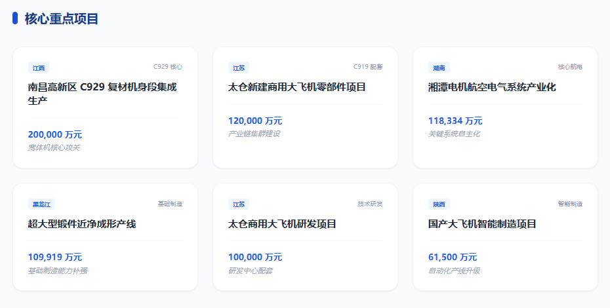Image resolution: width=610 pixels, height=308 pixels.
Task: Open the 南昌高新区 C929 复材机身段集成生产 project
Action: pos(102,94)
